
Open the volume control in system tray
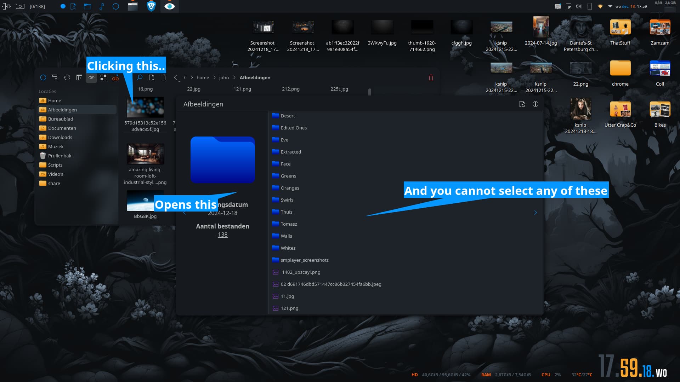pyautogui.click(x=579, y=6)
